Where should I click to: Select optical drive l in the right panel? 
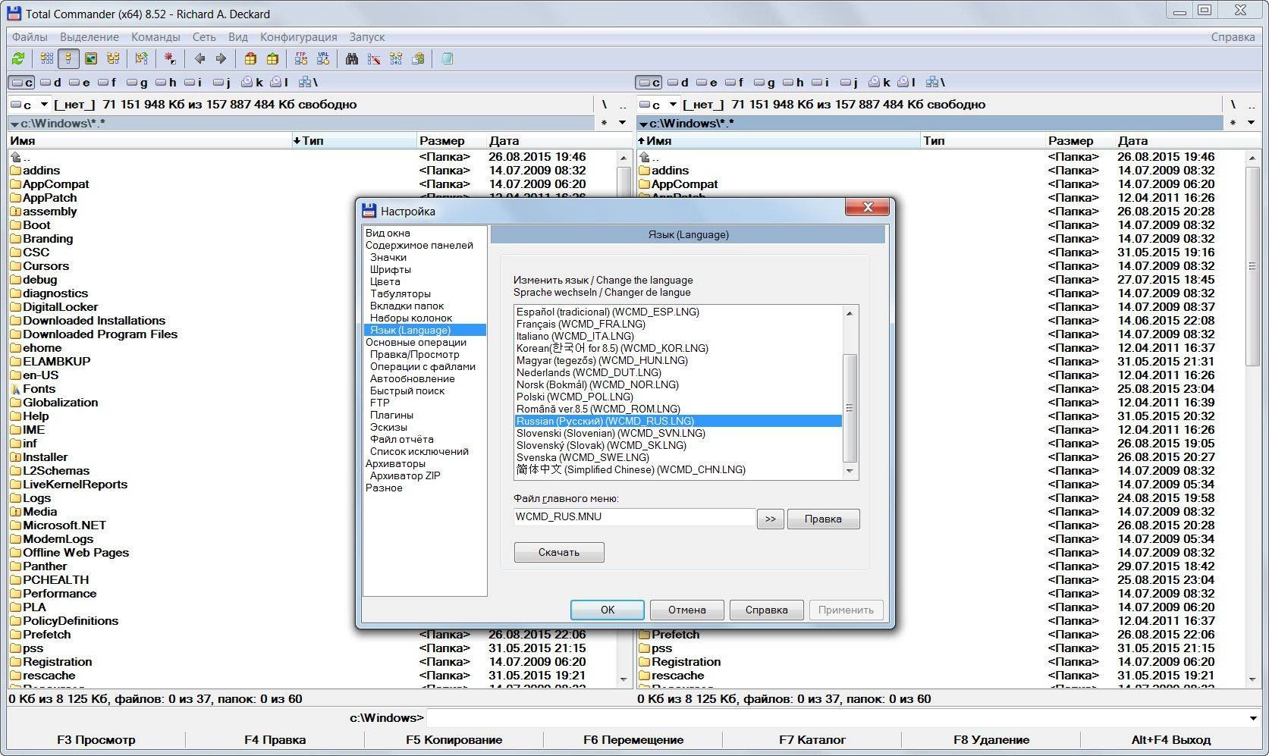[906, 82]
